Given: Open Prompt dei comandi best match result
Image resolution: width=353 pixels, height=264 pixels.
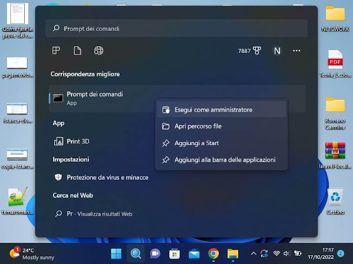Looking at the screenshot, I should (x=101, y=98).
